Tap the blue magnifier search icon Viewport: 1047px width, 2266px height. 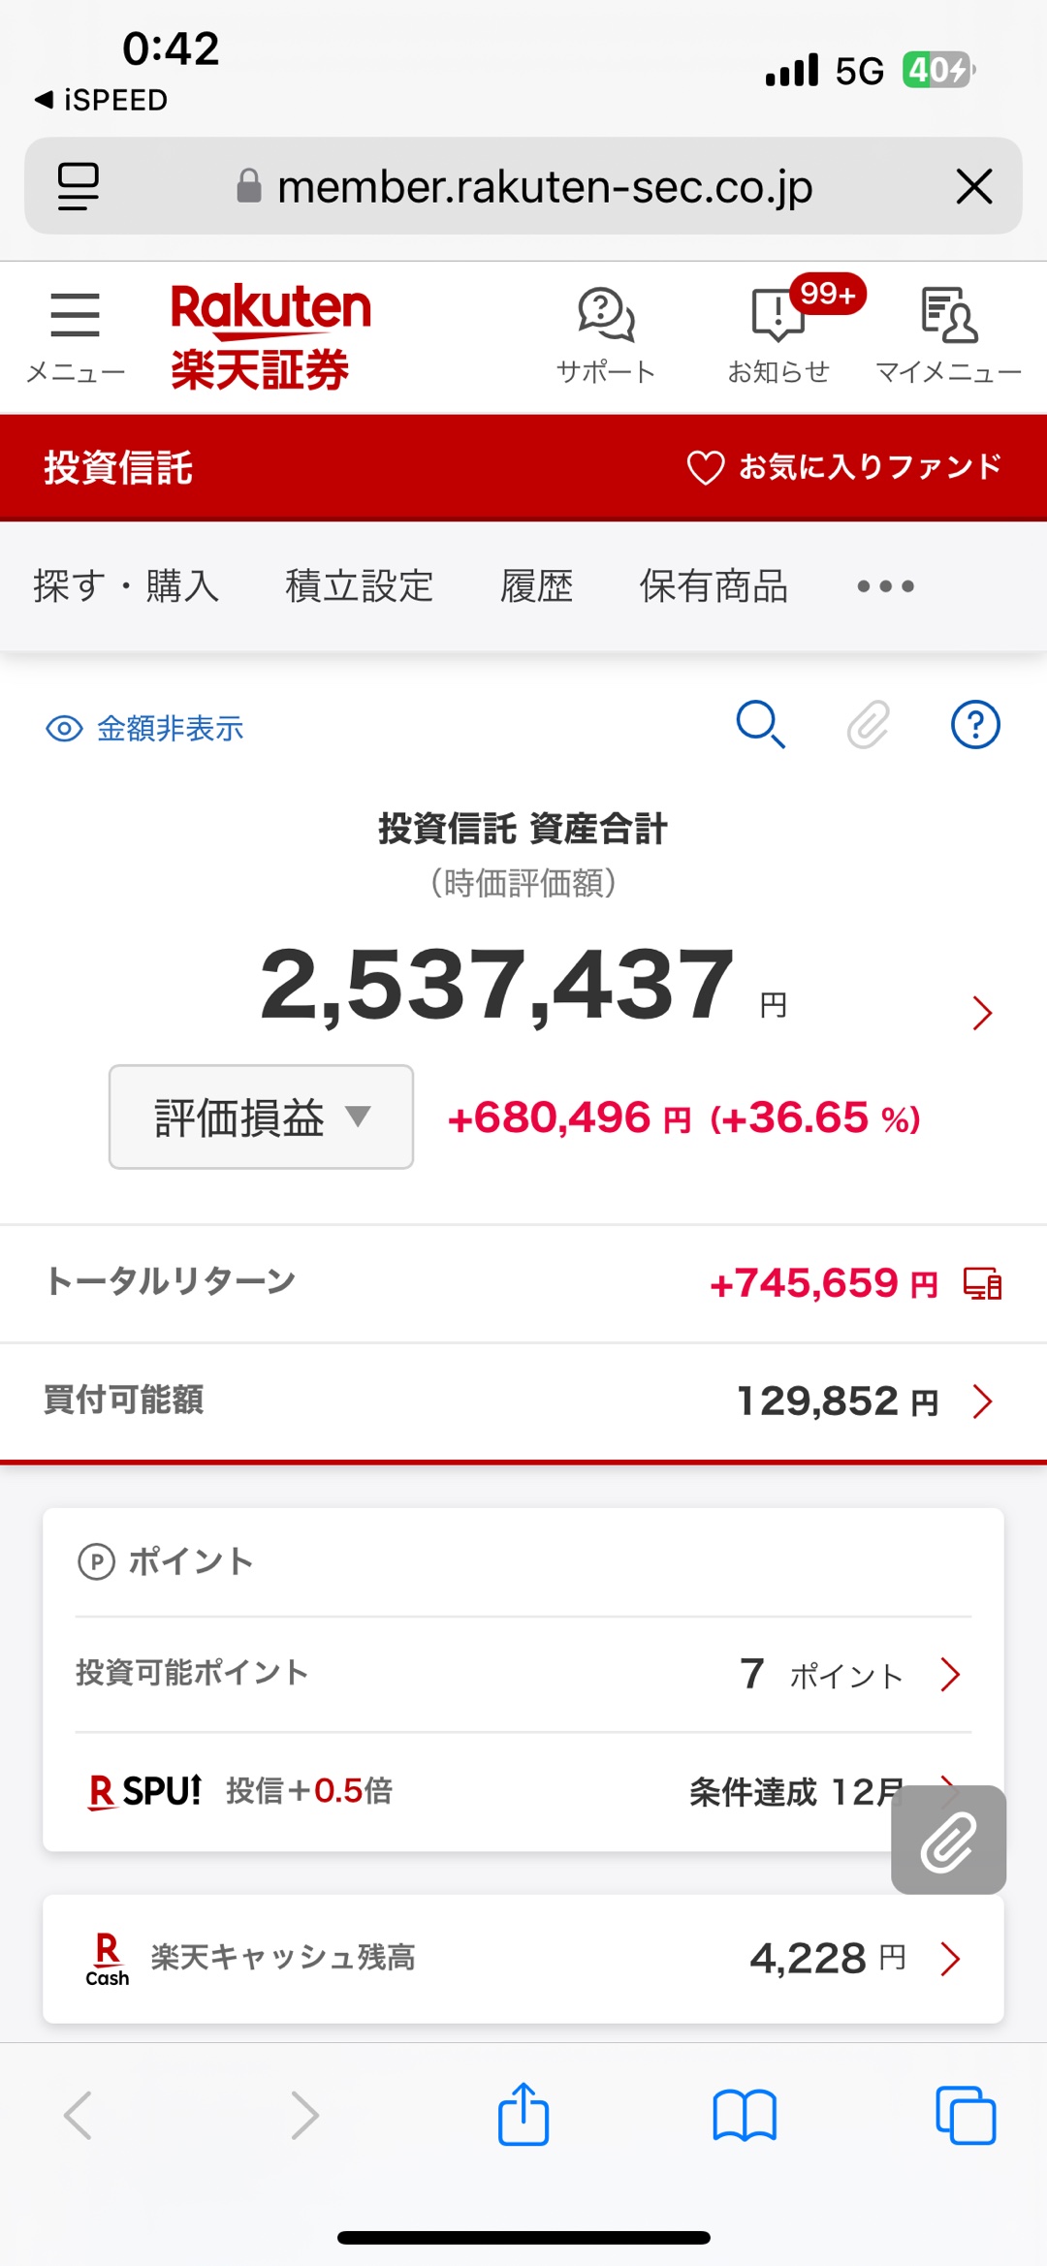761,724
